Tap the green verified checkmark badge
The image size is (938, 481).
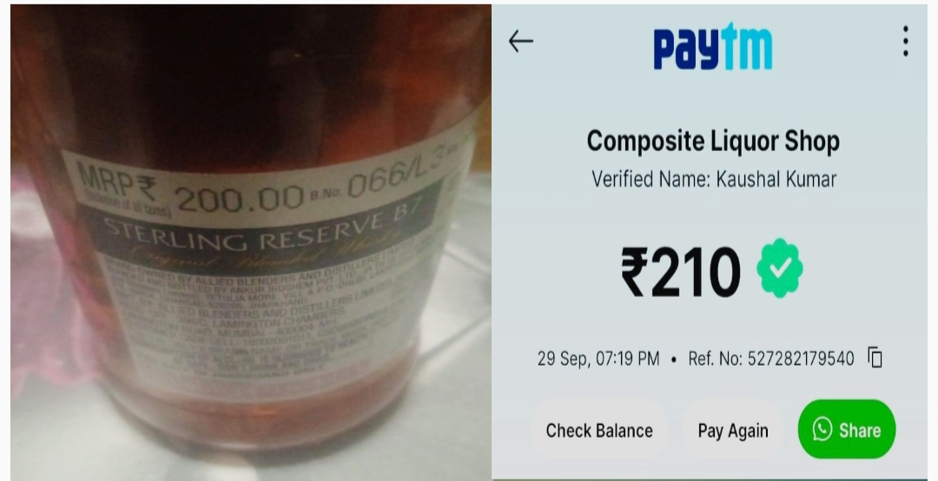(x=779, y=268)
